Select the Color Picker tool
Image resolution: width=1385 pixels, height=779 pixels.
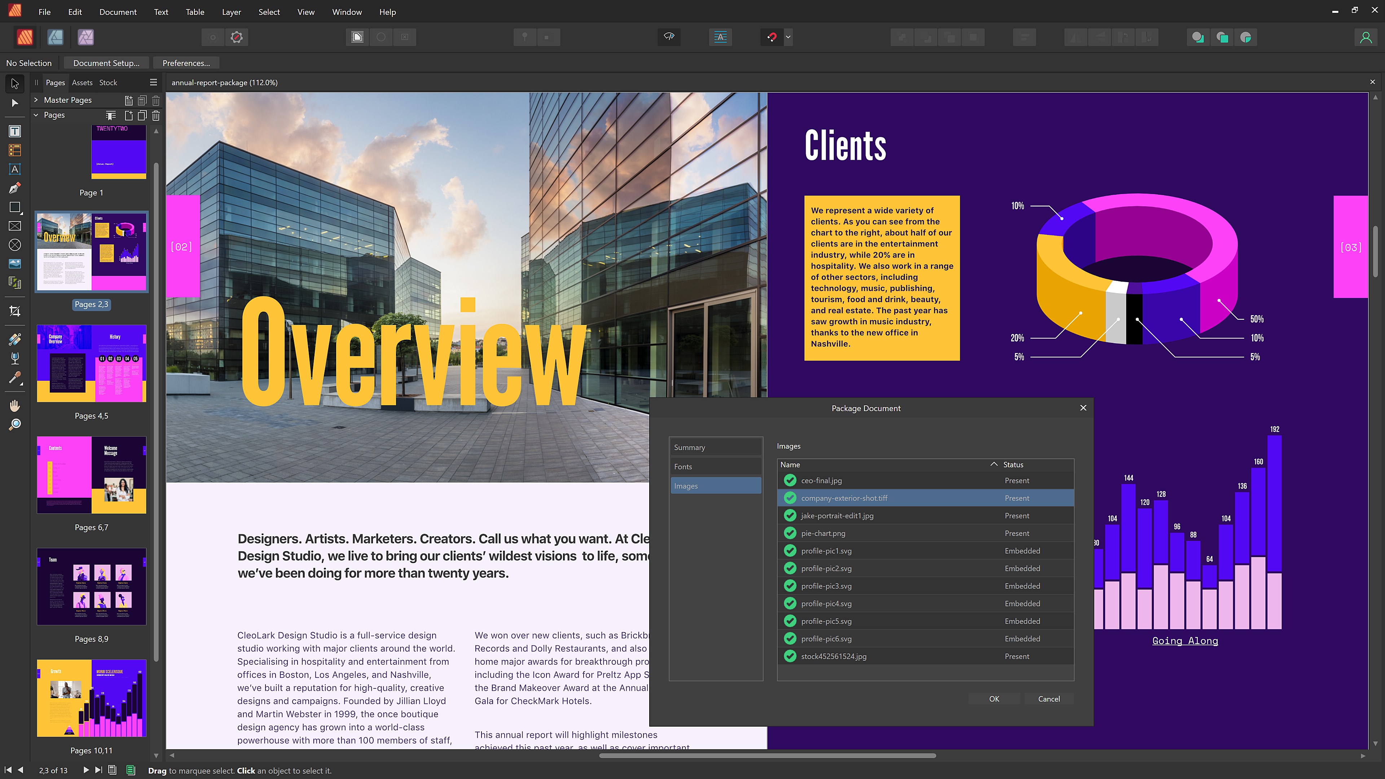14,378
